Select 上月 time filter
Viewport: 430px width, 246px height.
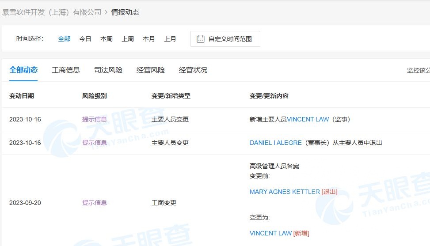tap(170, 39)
